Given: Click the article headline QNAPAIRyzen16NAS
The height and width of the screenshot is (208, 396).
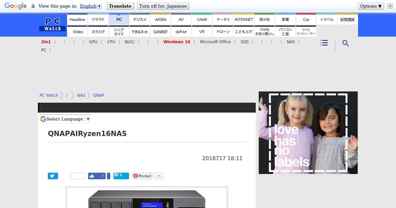Looking at the screenshot, I should (x=87, y=134).
